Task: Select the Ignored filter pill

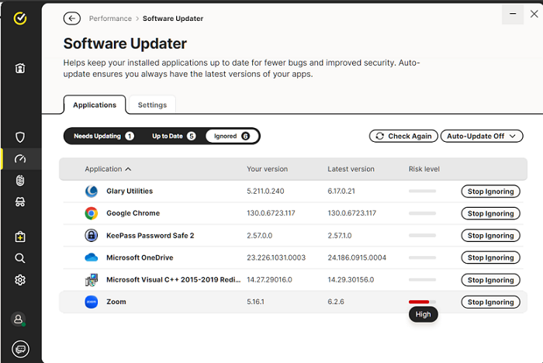Action: (232, 136)
